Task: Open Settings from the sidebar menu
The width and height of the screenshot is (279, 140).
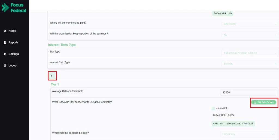Action: click(14, 54)
